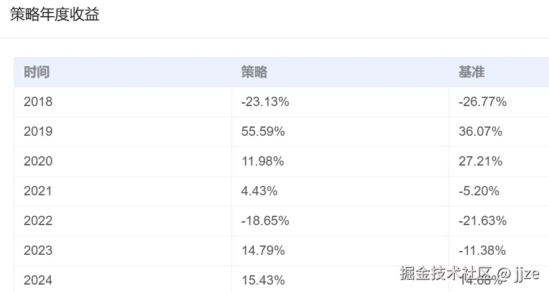Click the 2020 benchmark value 27.21%
This screenshot has height=292, width=549.
(x=480, y=161)
